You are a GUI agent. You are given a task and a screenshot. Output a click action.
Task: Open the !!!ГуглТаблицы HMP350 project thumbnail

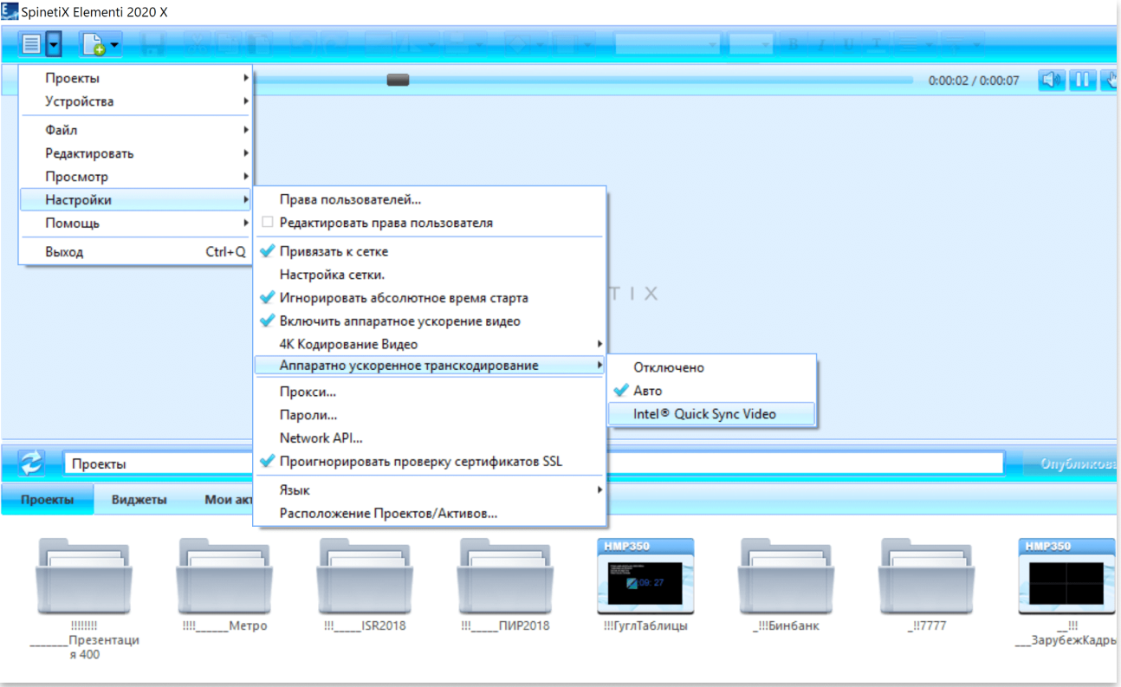(645, 576)
